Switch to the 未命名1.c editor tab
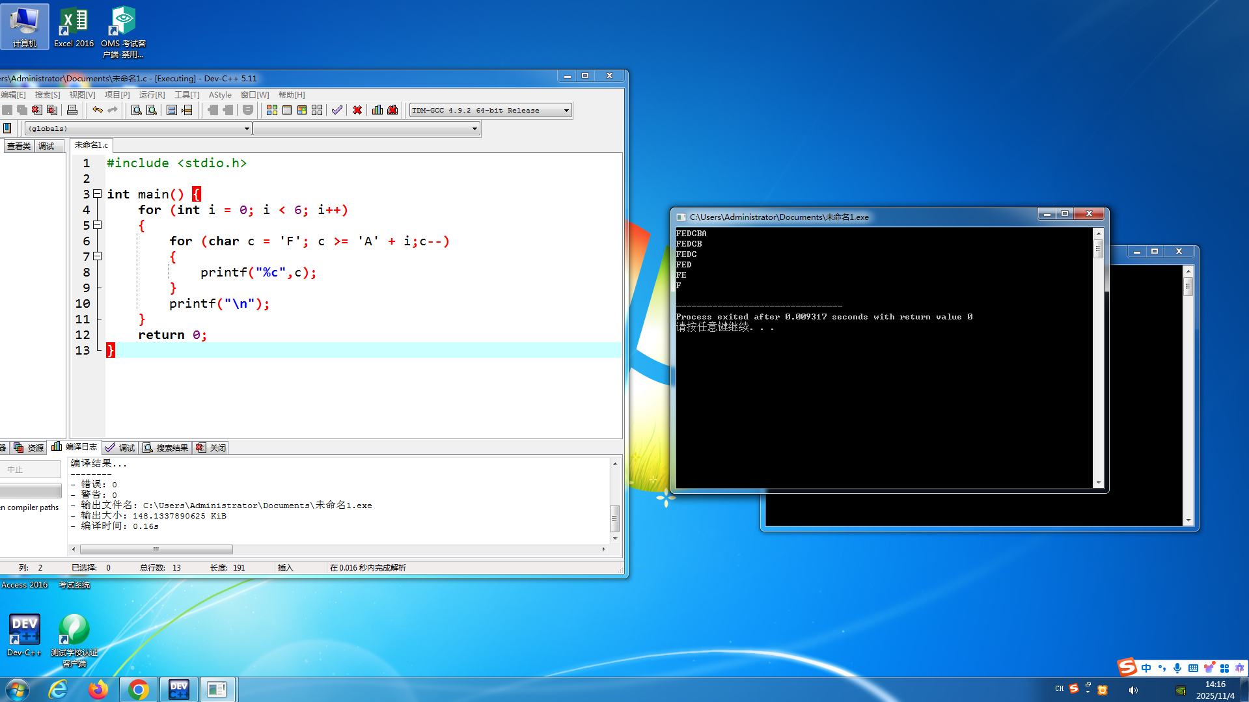The image size is (1249, 702). pos(91,145)
